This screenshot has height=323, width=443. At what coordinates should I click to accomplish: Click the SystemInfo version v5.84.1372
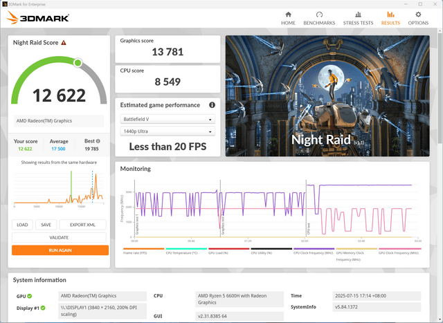click(x=377, y=307)
